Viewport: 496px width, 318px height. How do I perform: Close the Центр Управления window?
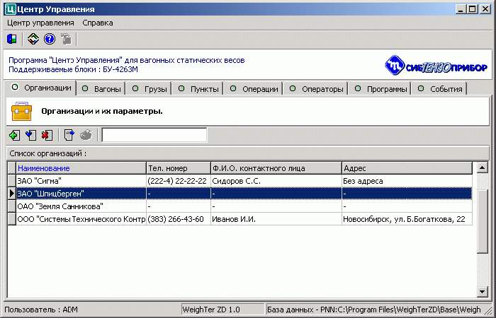(485, 8)
